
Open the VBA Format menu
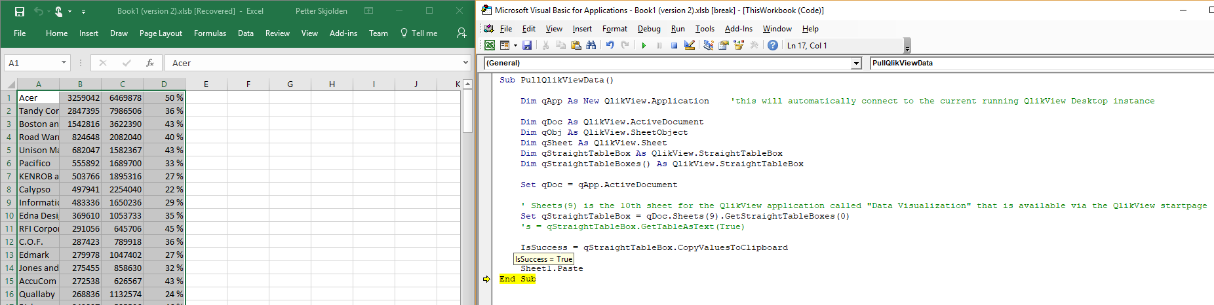click(614, 29)
